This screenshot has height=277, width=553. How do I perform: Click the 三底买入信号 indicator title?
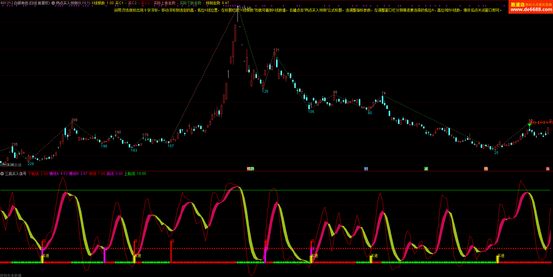(16, 174)
